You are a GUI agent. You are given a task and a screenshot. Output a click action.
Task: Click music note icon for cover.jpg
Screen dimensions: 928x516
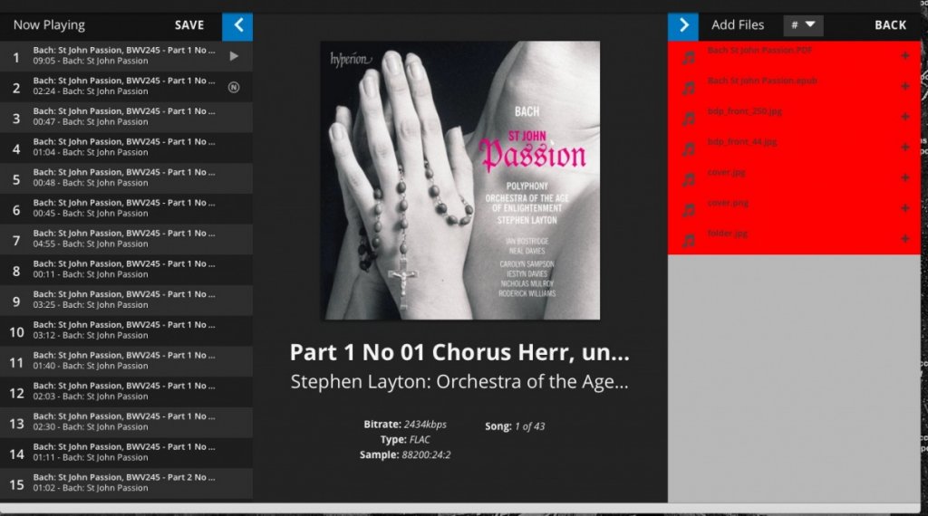tap(689, 179)
